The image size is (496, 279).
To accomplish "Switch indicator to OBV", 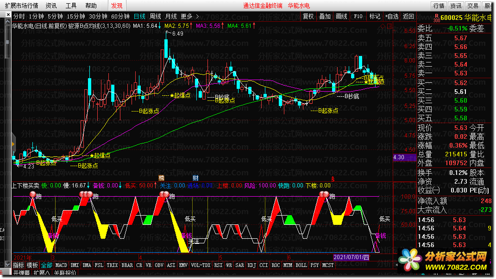I will tap(159, 265).
